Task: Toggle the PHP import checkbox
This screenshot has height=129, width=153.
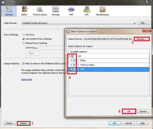Action: coord(74,69)
